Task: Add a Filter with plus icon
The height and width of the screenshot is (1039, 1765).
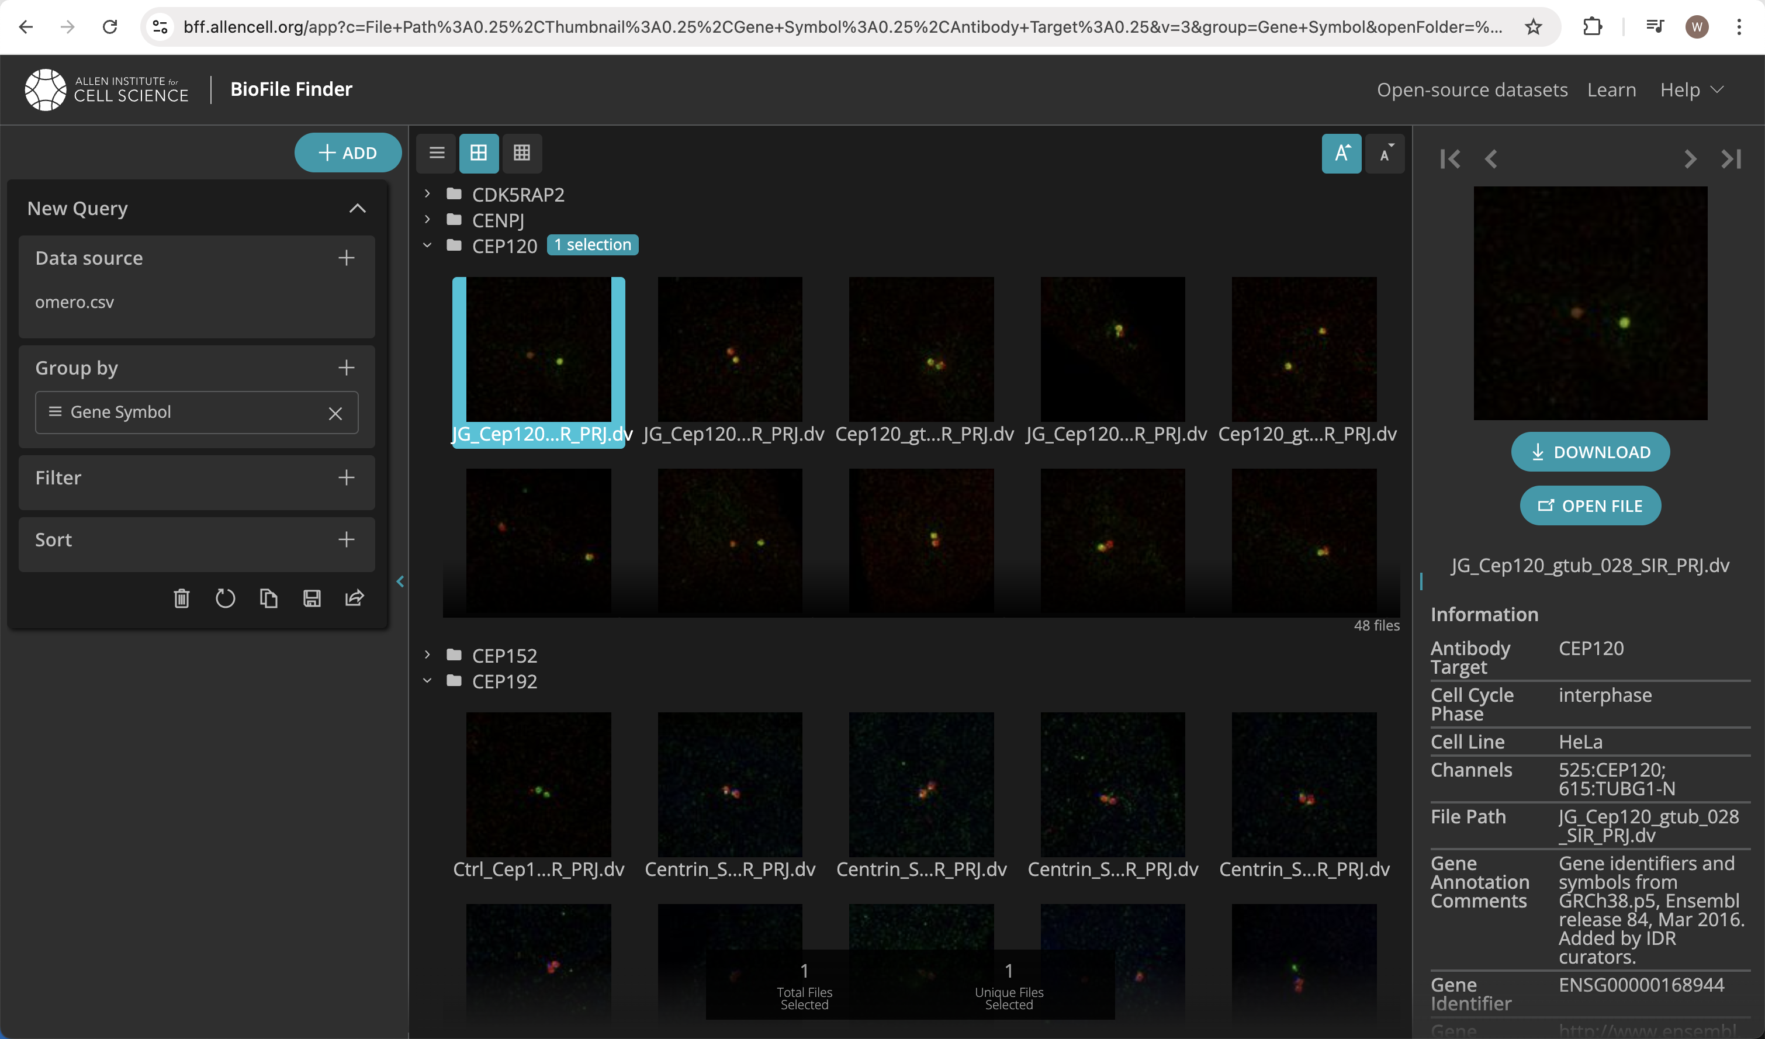Action: click(x=346, y=477)
